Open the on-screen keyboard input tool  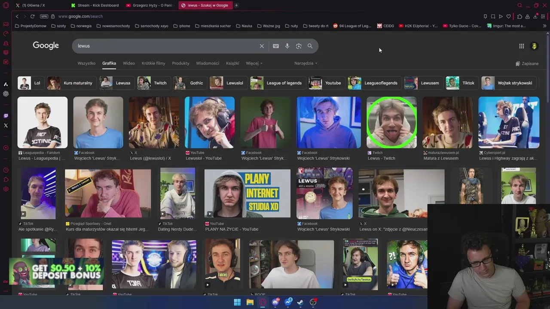[x=276, y=46]
